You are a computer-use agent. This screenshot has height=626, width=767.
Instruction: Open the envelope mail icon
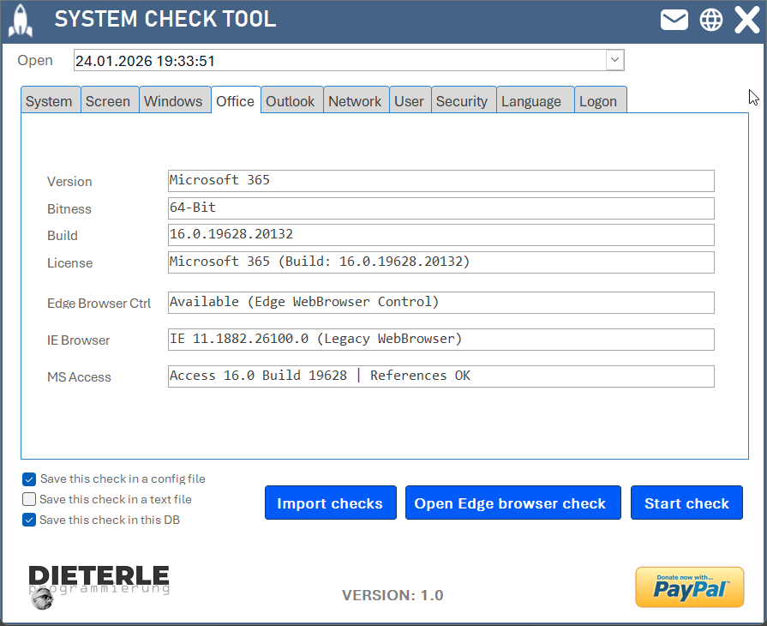pyautogui.click(x=674, y=20)
